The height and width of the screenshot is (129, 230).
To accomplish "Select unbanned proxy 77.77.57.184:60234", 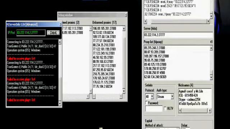I will pos(103,41).
